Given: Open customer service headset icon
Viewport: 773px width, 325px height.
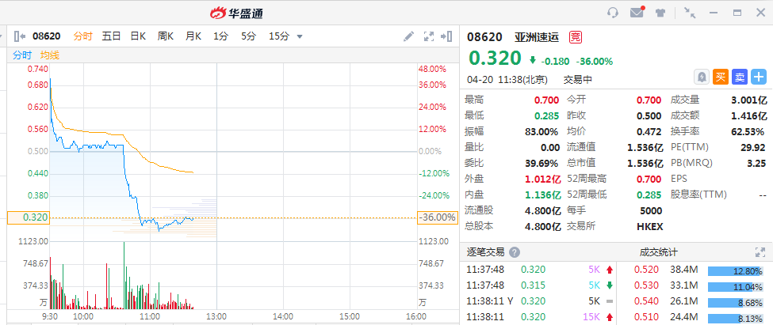Looking at the screenshot, I should pyautogui.click(x=613, y=13).
